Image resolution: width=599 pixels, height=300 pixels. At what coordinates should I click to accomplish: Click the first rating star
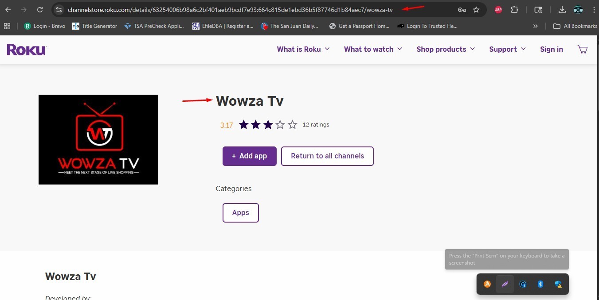click(x=243, y=125)
